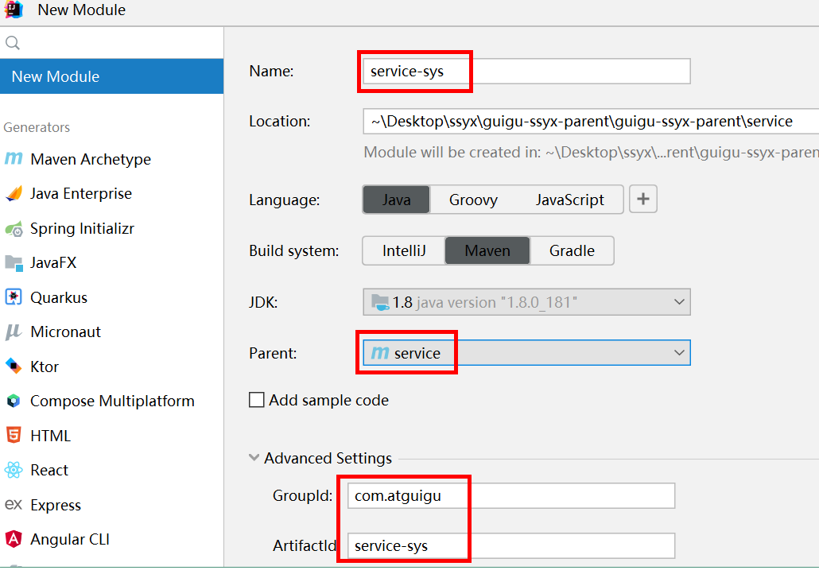Set build system to Gradle
The width and height of the screenshot is (819, 574).
click(572, 251)
